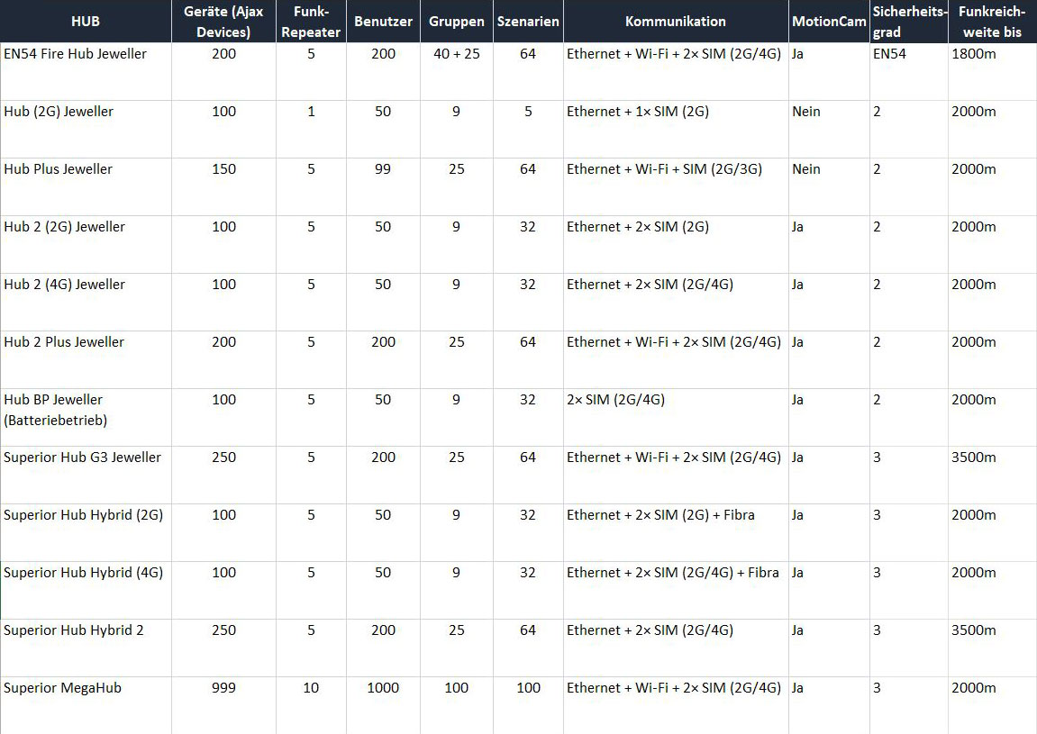Select the Superior MegaHub row label
The width and height of the screenshot is (1037, 734).
(x=60, y=688)
